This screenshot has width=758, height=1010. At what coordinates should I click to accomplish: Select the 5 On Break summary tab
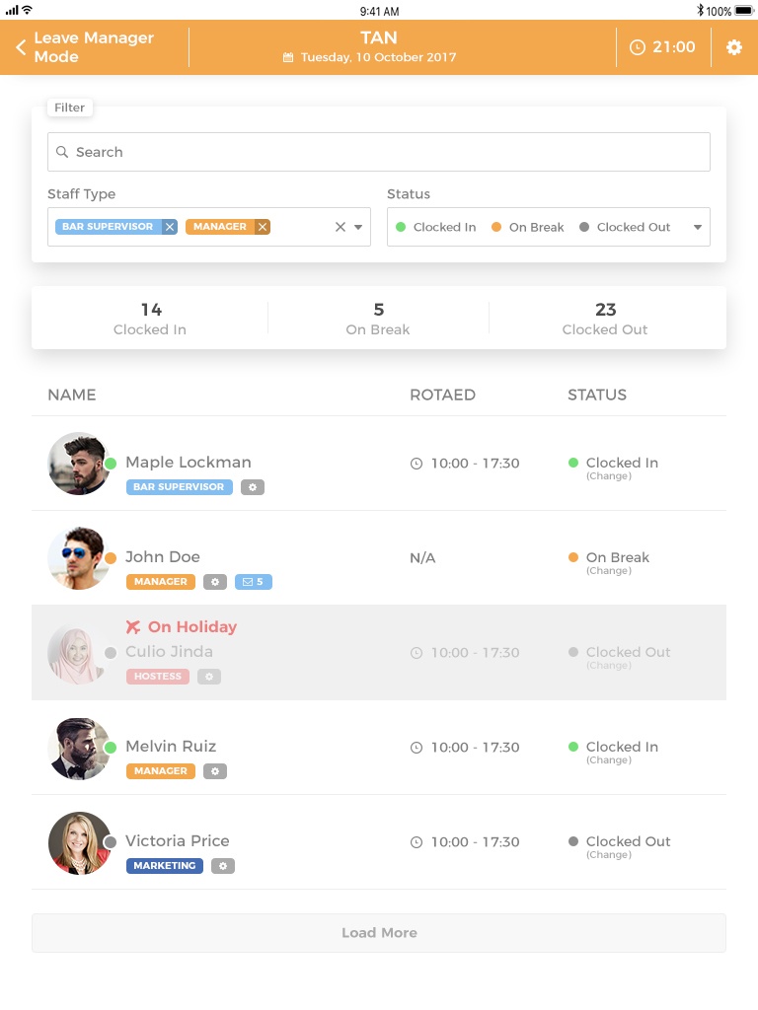coord(378,318)
